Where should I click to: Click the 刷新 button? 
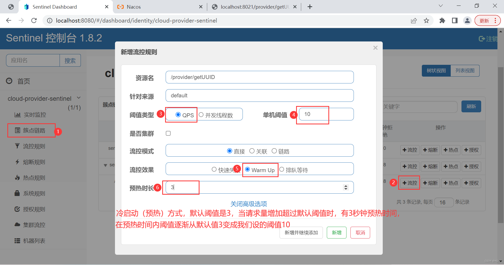click(x=471, y=106)
